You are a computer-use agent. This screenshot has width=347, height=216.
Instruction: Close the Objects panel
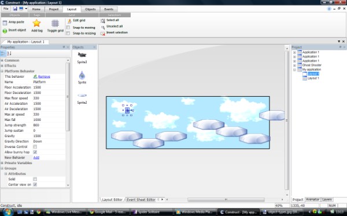[94, 47]
